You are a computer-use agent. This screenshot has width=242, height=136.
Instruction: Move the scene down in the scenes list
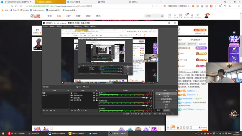pos(54,110)
